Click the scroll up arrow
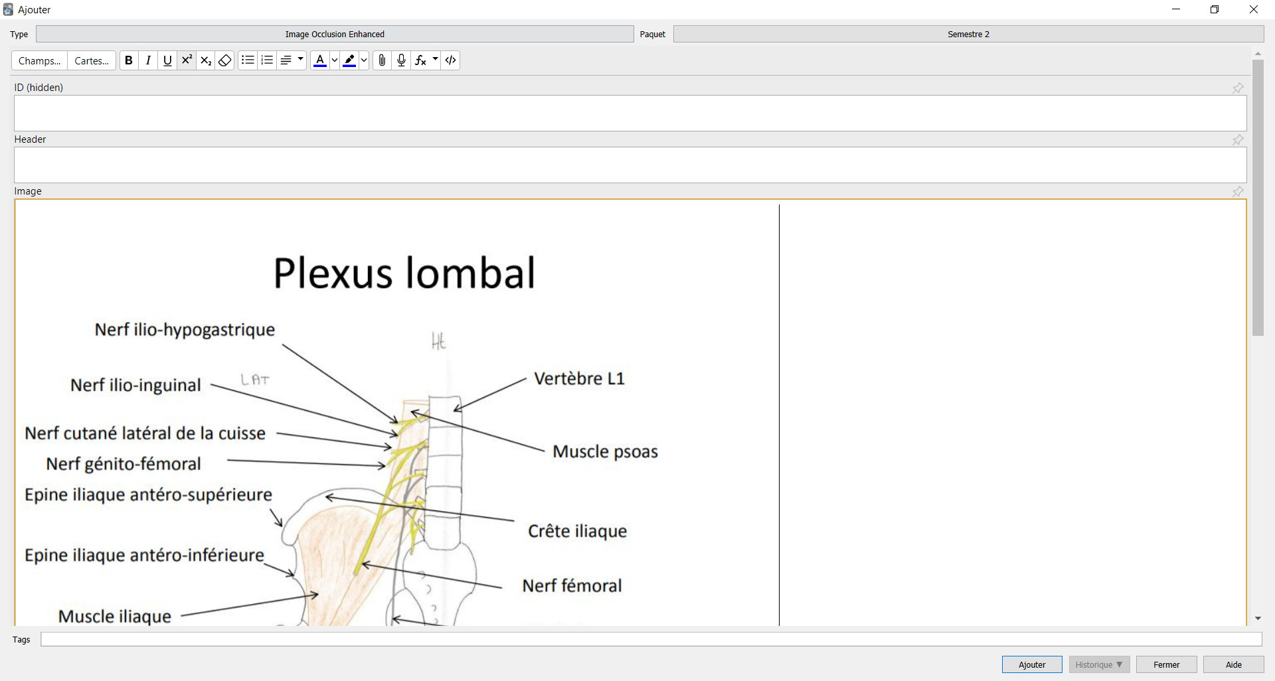 coord(1258,54)
